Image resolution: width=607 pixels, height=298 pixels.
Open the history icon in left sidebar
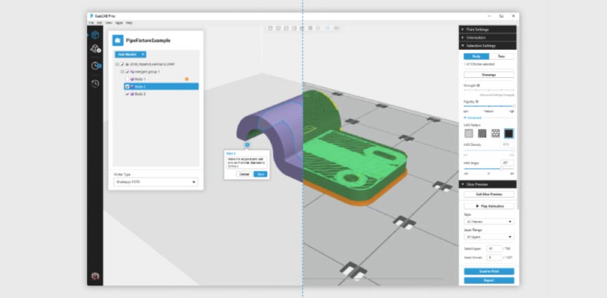95,83
